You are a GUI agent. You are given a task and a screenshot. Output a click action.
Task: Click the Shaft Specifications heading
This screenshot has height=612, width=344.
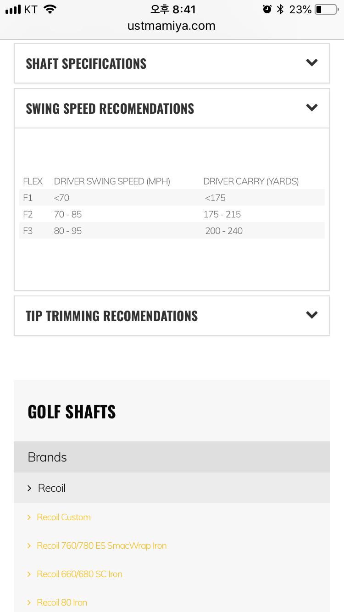pos(86,64)
